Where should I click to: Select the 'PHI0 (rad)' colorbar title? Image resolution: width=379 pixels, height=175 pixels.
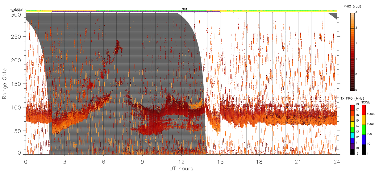point(352,6)
